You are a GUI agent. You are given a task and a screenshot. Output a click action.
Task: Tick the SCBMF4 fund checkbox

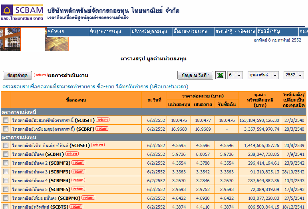pyautogui.click(x=6, y=181)
